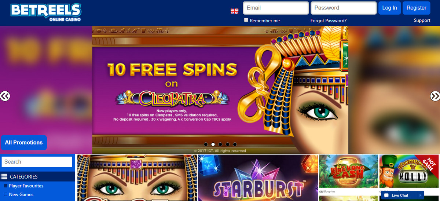Viewport: 440px width, 201px height.
Task: Jump to the last carousel dot
Action: point(235,144)
